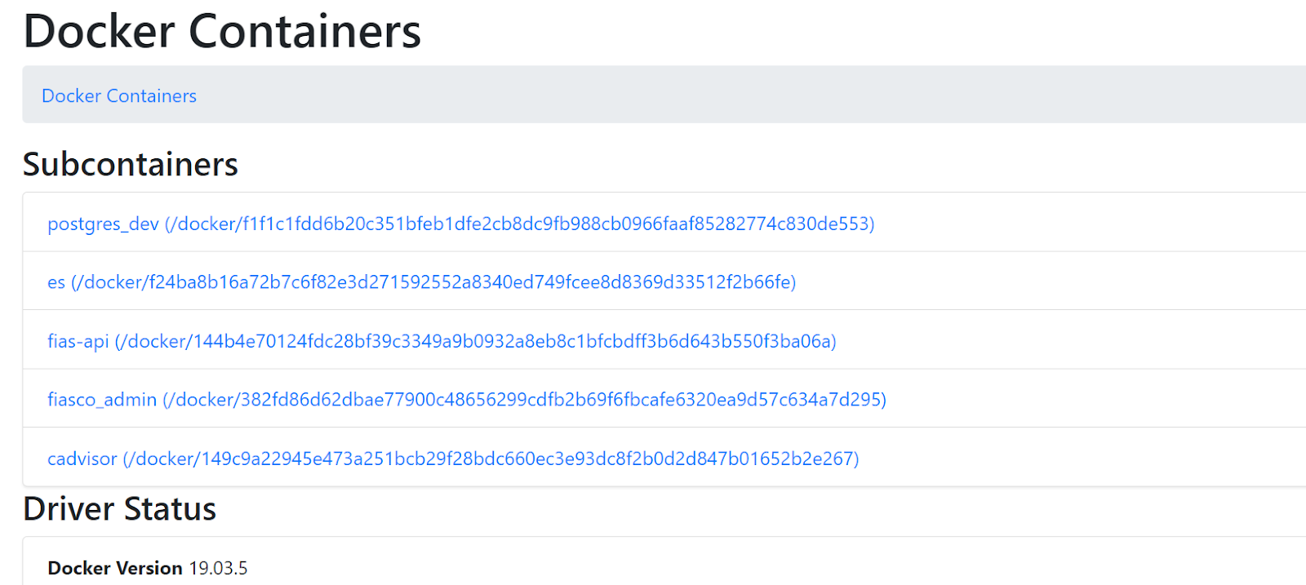The width and height of the screenshot is (1306, 585).
Task: Open the postgres_dev subcontainer
Action: pyautogui.click(x=103, y=224)
